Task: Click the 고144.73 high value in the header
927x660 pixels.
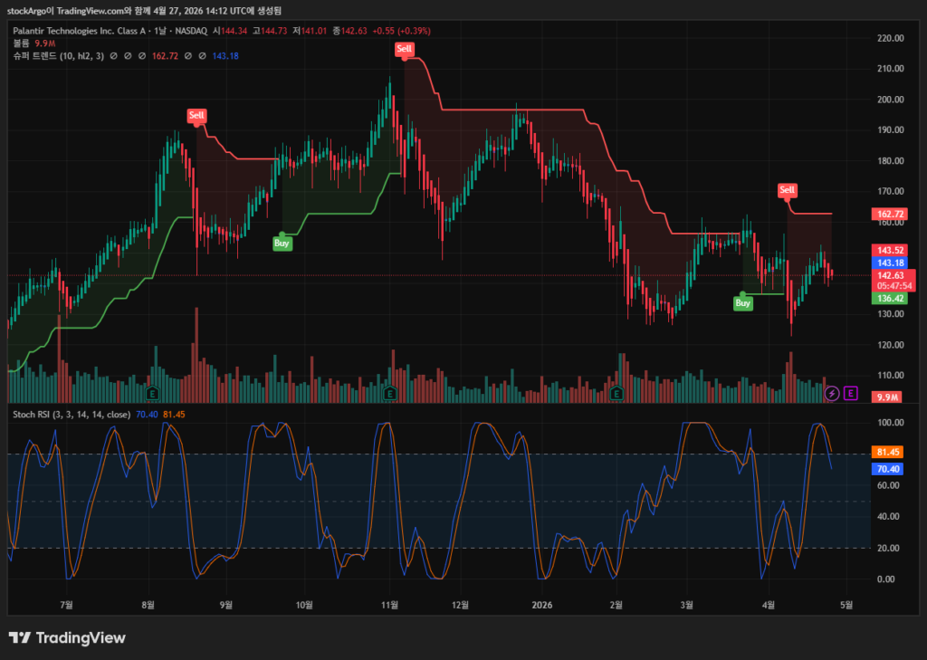Action: [270, 31]
